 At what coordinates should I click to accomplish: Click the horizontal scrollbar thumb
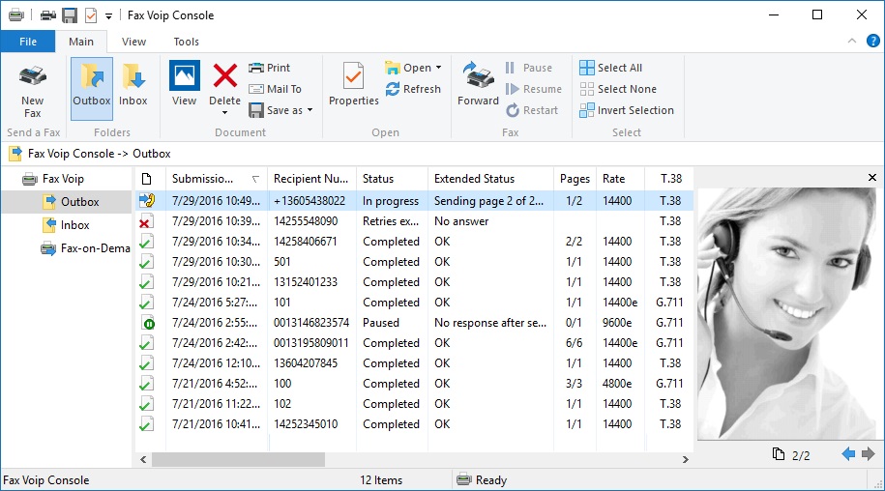[x=238, y=459]
